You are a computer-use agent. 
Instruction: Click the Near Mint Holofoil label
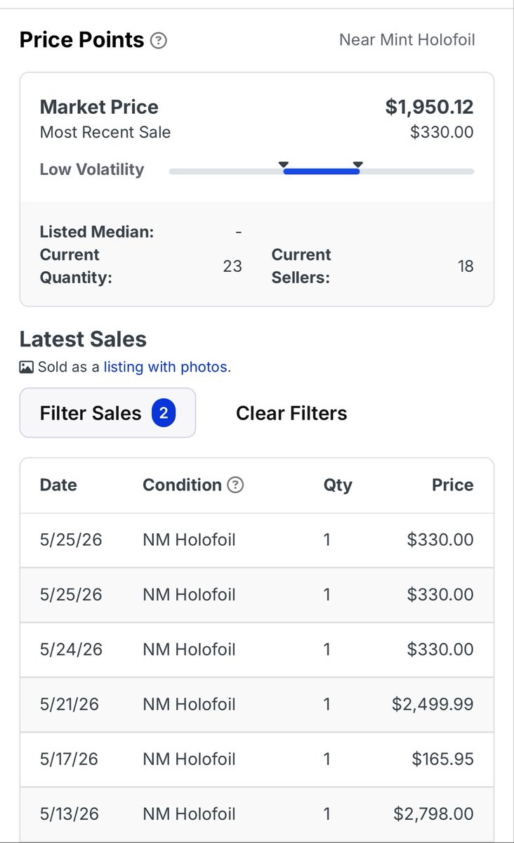pyautogui.click(x=407, y=40)
